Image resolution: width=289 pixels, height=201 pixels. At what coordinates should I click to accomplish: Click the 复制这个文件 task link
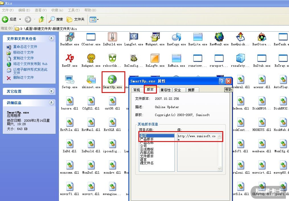click(x=23, y=58)
